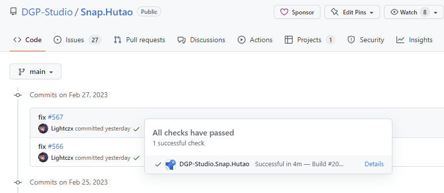The width and height of the screenshot is (444, 193).
Task: Open the Pull requests tab
Action: click(x=139, y=40)
